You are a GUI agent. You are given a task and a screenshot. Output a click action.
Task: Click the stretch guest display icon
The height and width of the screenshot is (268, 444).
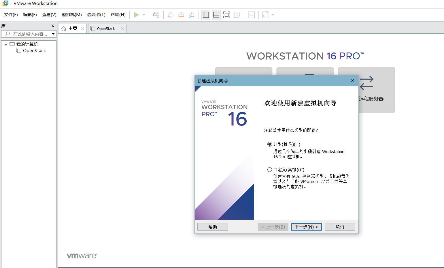[x=266, y=15]
